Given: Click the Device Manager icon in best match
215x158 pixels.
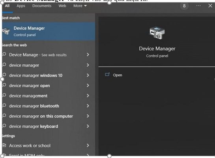Looking at the screenshot, I should coord(6,31).
